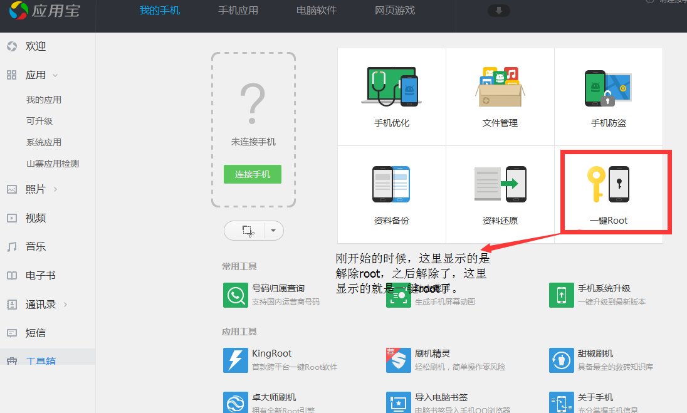Screen dimensions: 687x413
Task: Switch to the 手机应用 top tab
Action: (x=238, y=11)
